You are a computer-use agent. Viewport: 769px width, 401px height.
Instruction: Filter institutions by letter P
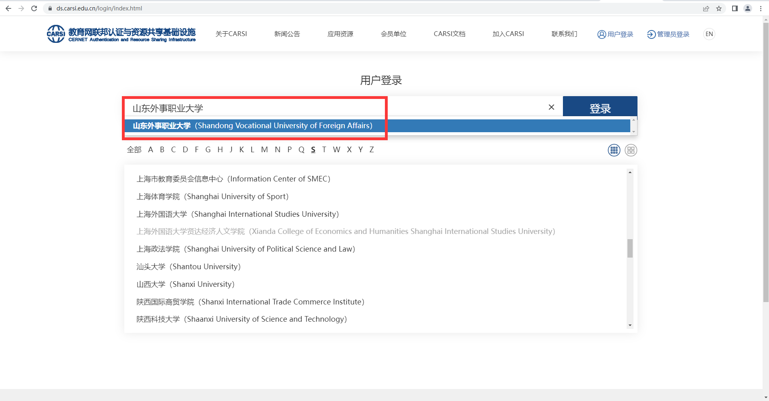pyautogui.click(x=289, y=150)
